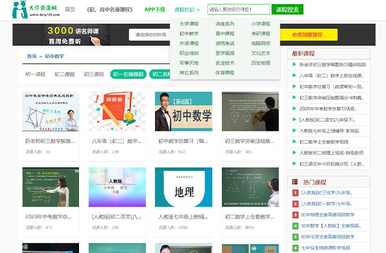Open the 初中数学 基础篇 course thumbnail
The image size is (386, 253).
[183, 111]
